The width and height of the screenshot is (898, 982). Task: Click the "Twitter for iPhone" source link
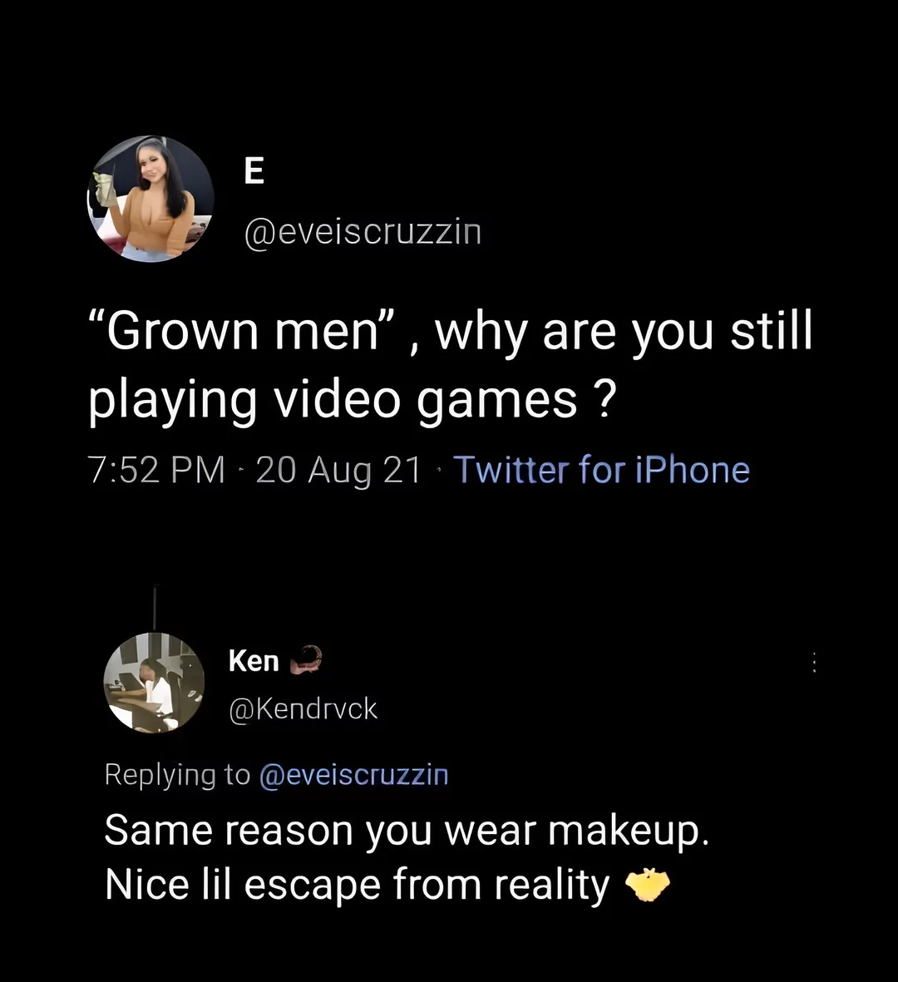point(601,470)
